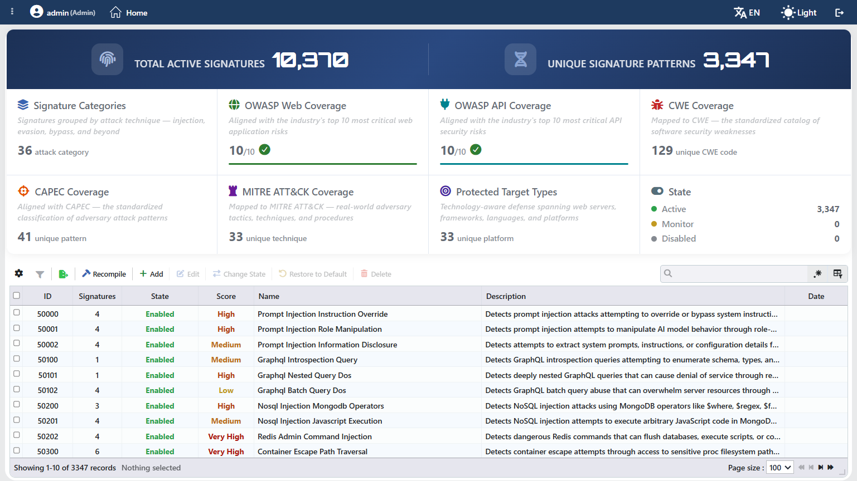Sort table by Score column header
Image resolution: width=857 pixels, height=481 pixels.
coord(226,296)
